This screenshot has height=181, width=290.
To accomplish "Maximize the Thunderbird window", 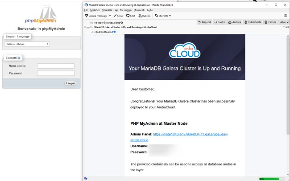I will (x=276, y=5).
